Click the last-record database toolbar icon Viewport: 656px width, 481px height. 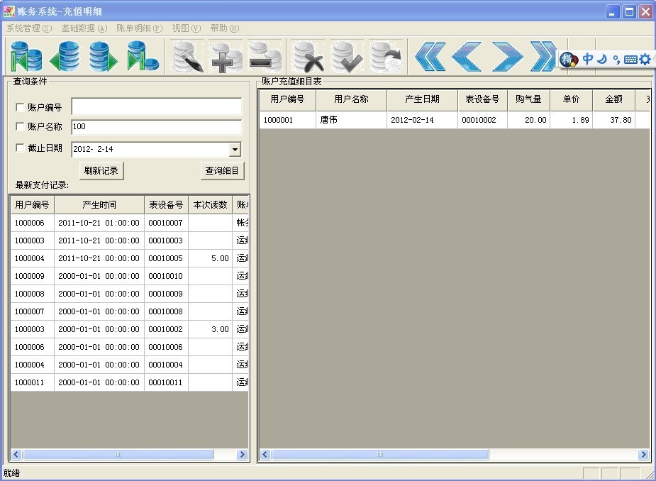(141, 57)
